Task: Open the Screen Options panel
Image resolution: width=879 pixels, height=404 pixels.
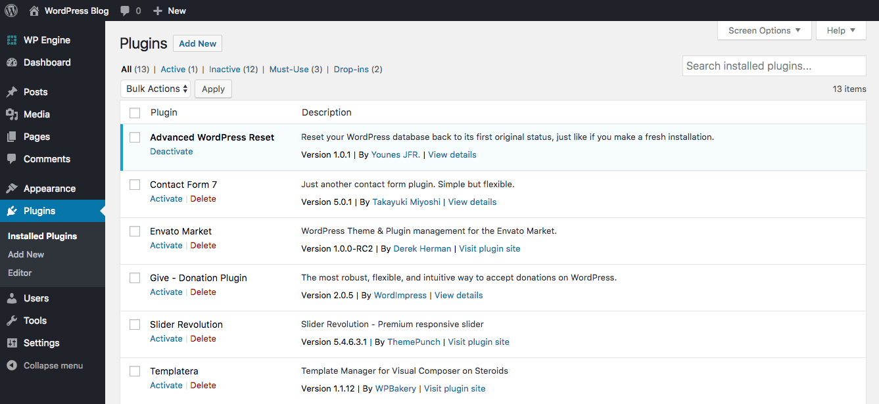Action: (764, 30)
